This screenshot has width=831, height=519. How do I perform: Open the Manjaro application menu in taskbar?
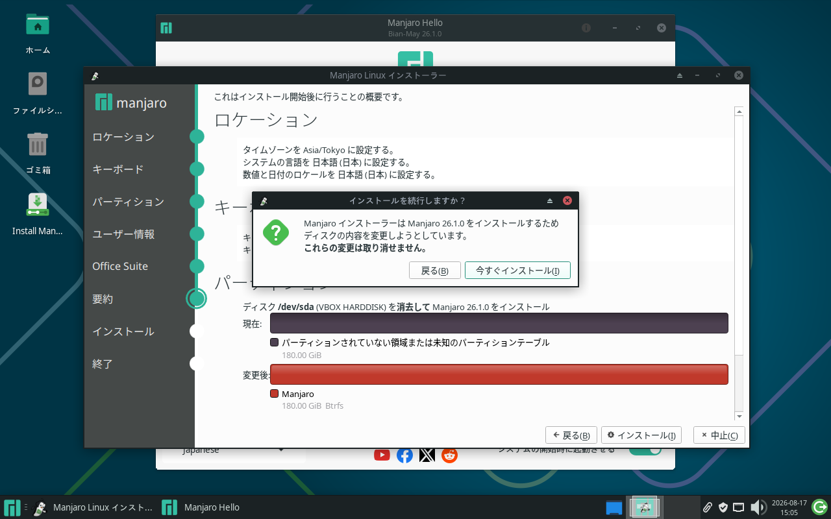pyautogui.click(x=12, y=507)
